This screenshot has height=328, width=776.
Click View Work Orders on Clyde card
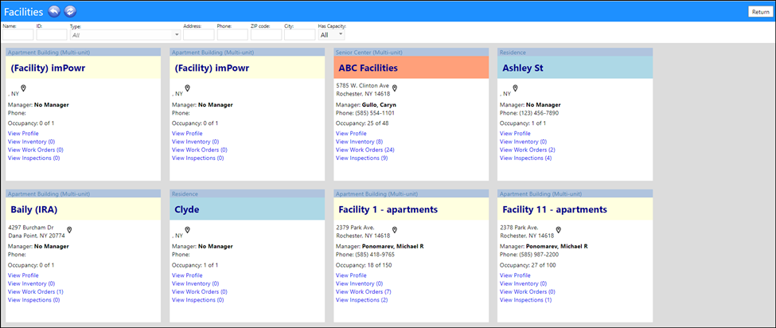[200, 292]
